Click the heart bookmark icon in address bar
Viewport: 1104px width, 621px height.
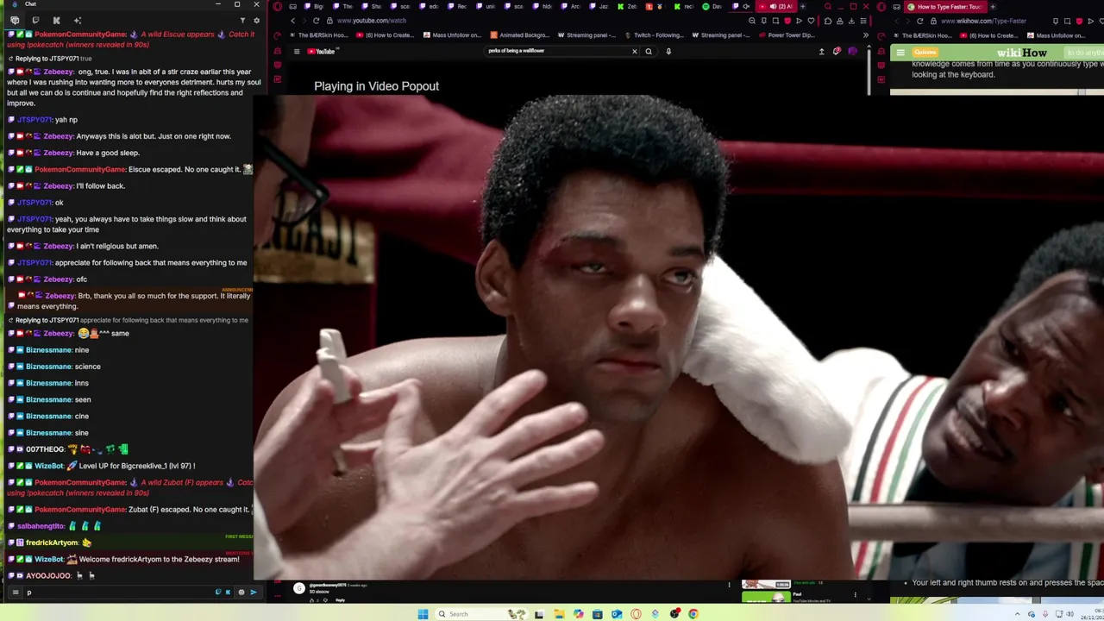coord(810,21)
